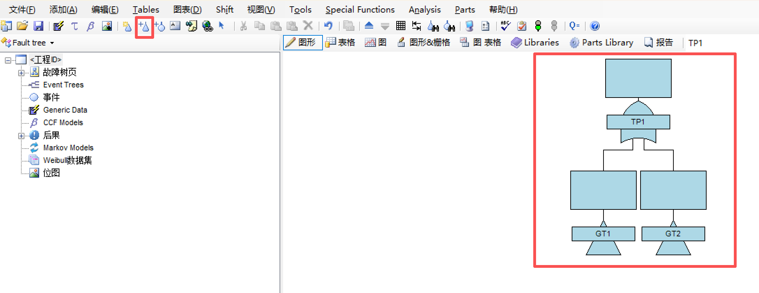The image size is (759, 293).
Task: Open the Parts Library button
Action: click(x=601, y=43)
